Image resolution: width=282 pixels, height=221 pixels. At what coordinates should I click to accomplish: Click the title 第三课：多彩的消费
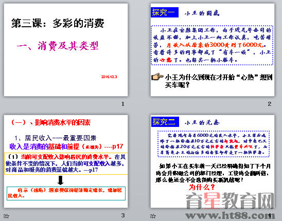point(58,23)
